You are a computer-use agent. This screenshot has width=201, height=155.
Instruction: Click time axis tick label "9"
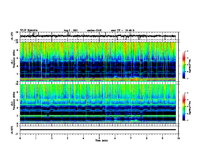pos(162,138)
